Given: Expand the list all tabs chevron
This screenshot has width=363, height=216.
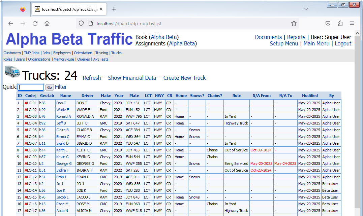Looking at the screenshot, I should (306, 9).
